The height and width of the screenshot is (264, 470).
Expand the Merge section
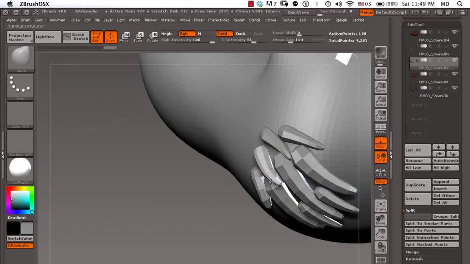[412, 252]
